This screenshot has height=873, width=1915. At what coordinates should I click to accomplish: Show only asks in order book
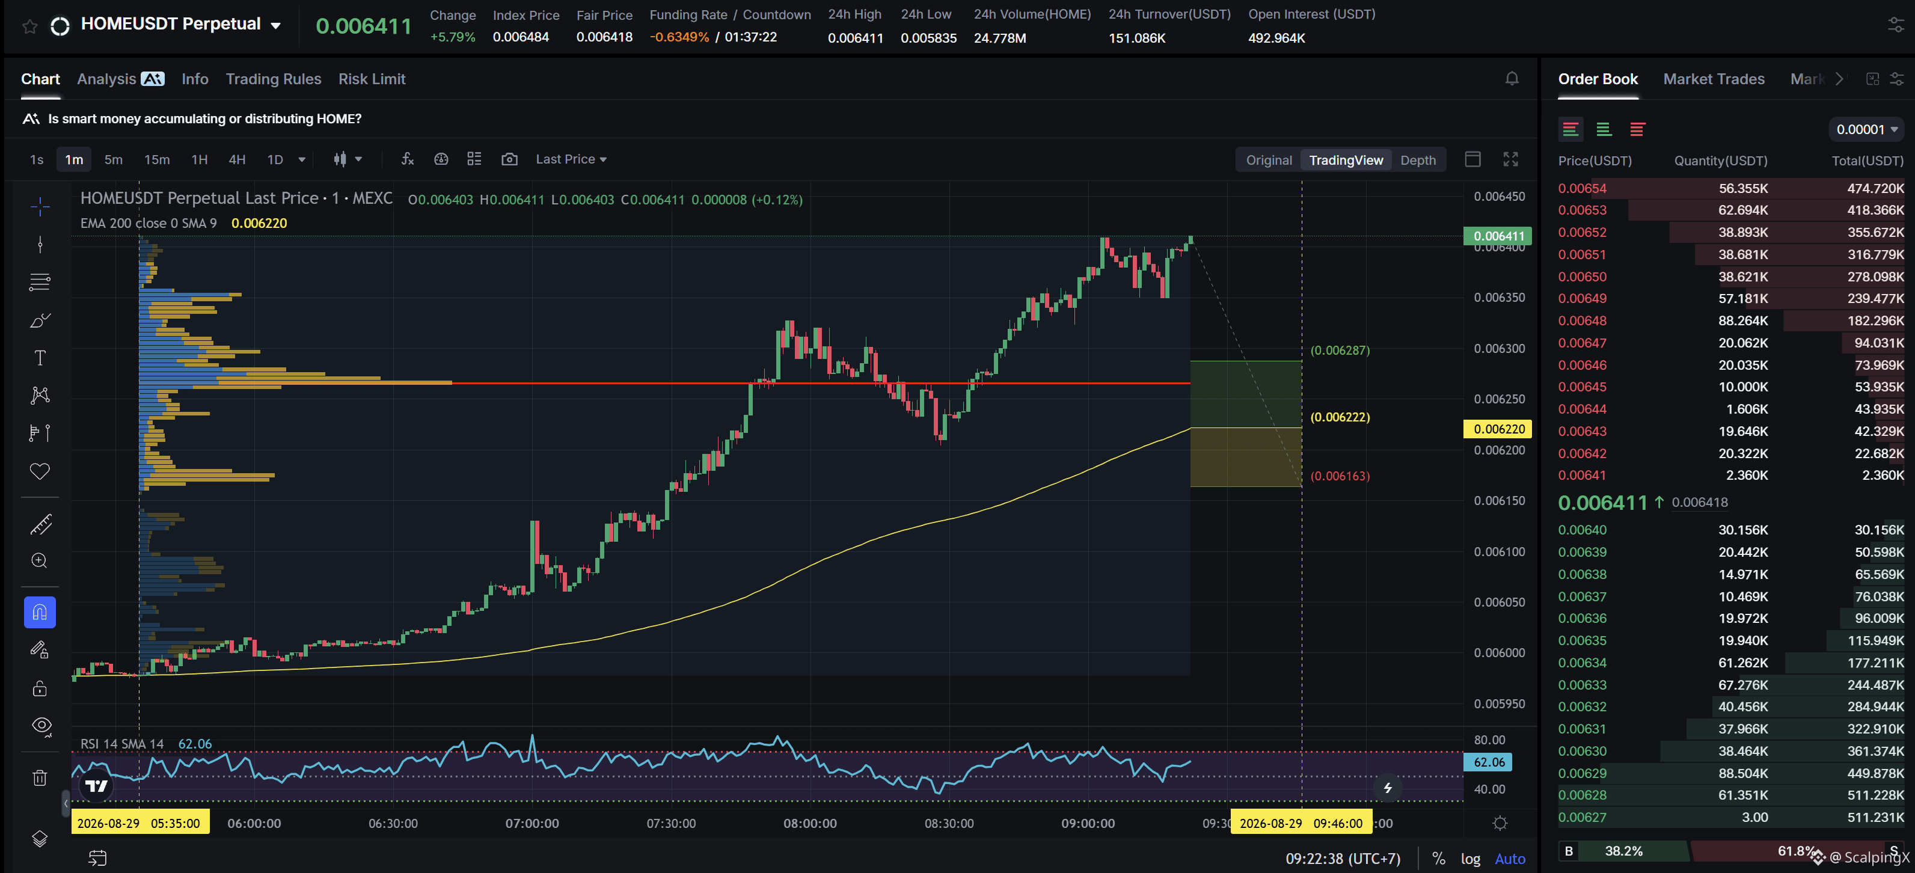1637,129
